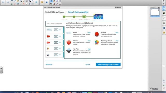The width and height of the screenshot is (166, 93).
Task: Click the Undo icon in toolbar
Action: coord(12,1)
